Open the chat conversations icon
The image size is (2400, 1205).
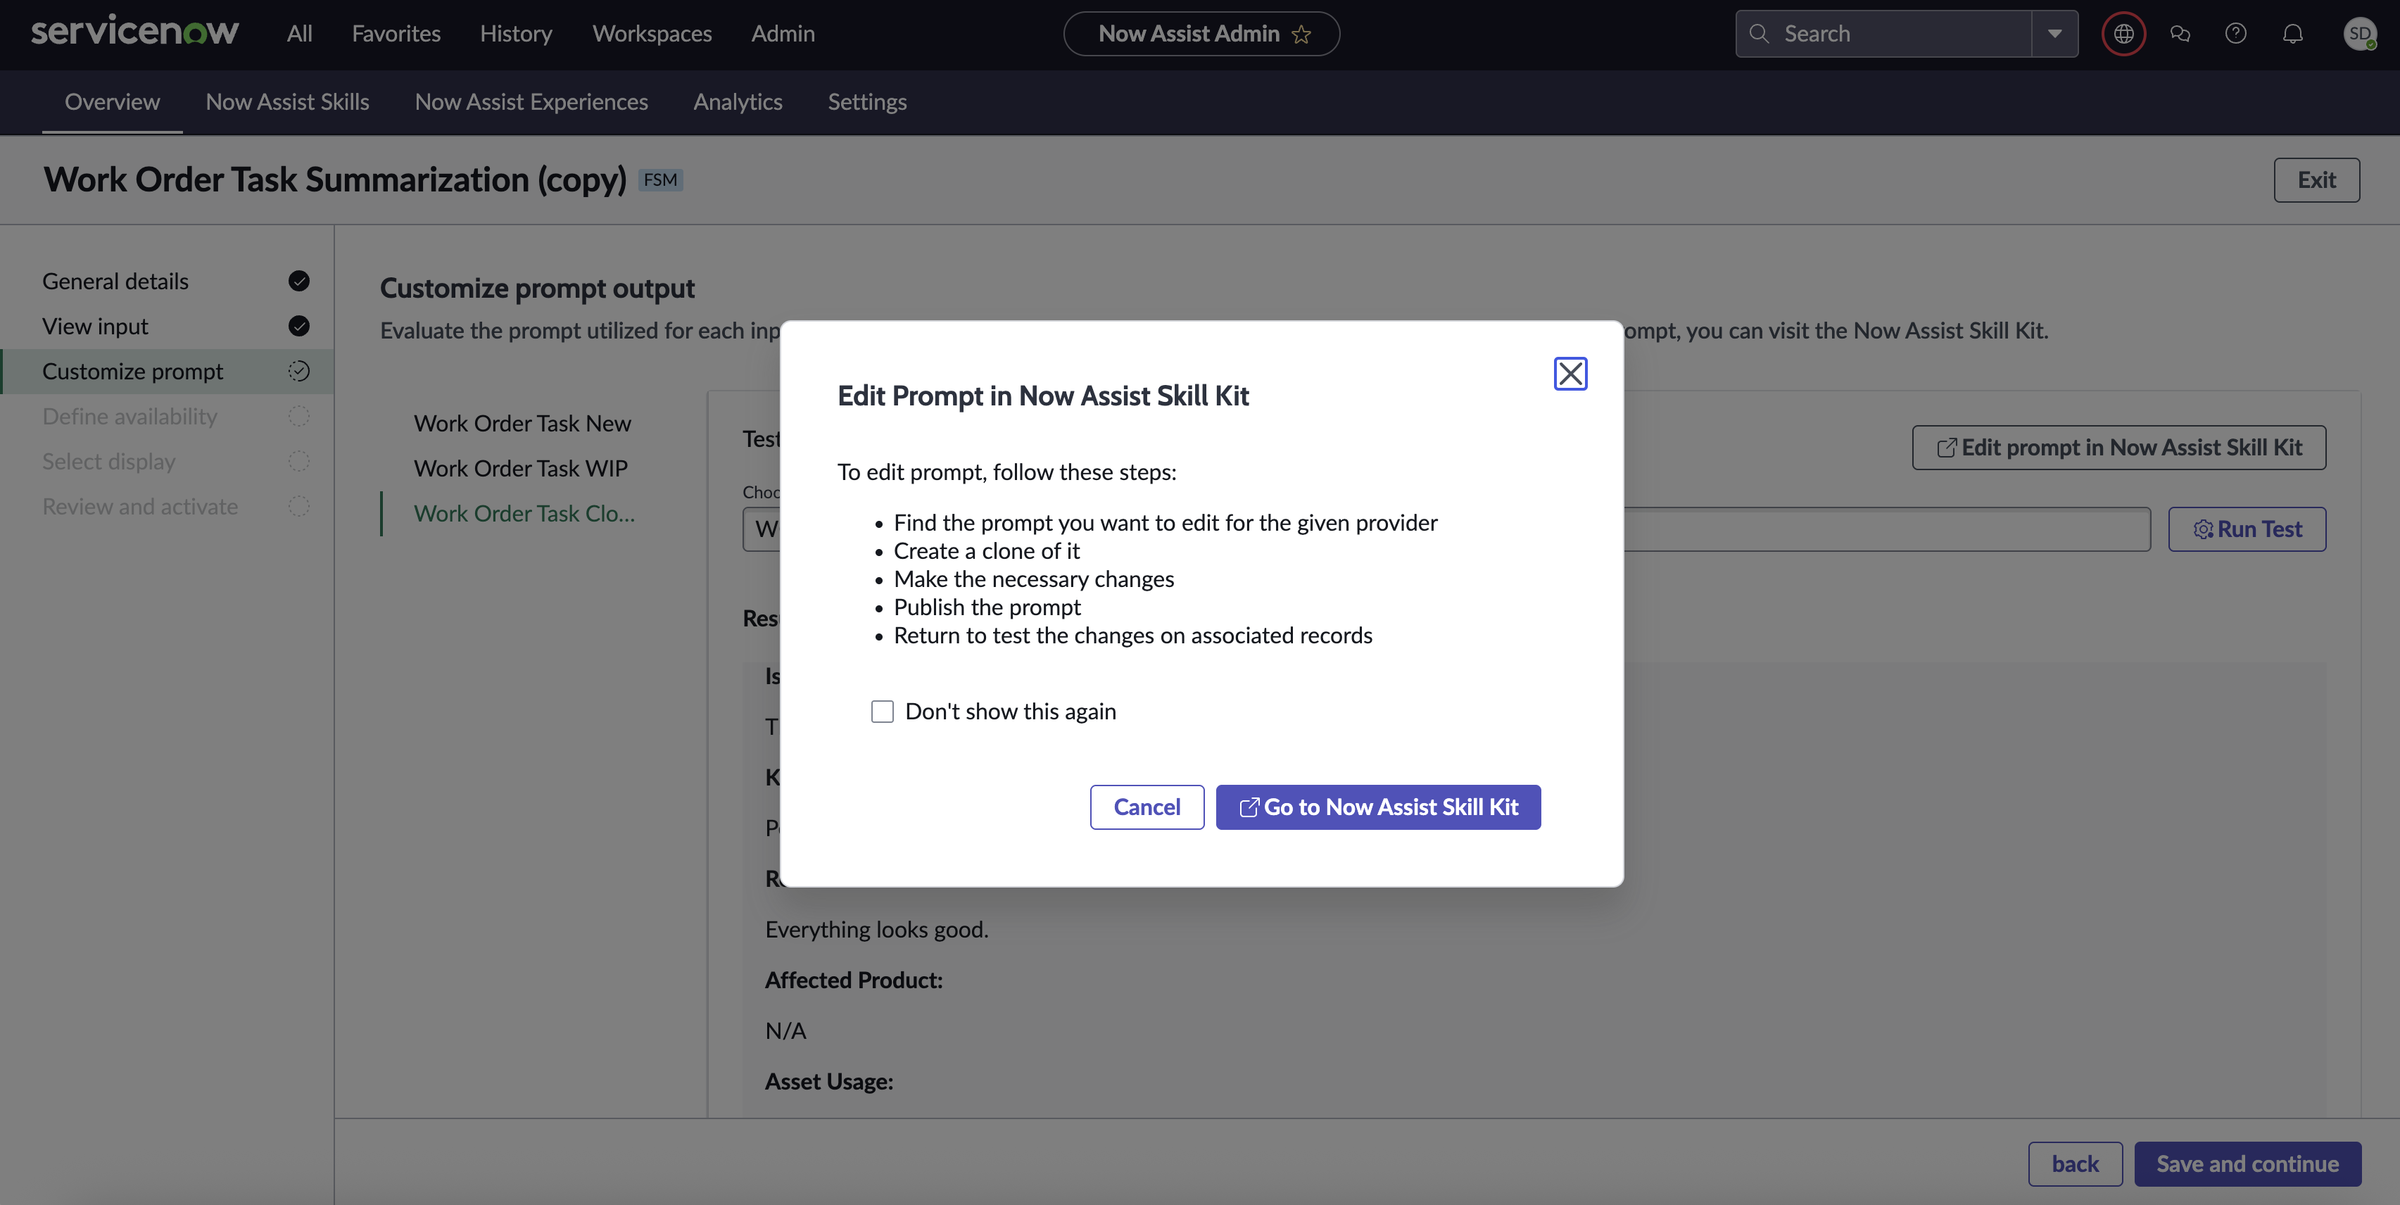click(x=2180, y=34)
